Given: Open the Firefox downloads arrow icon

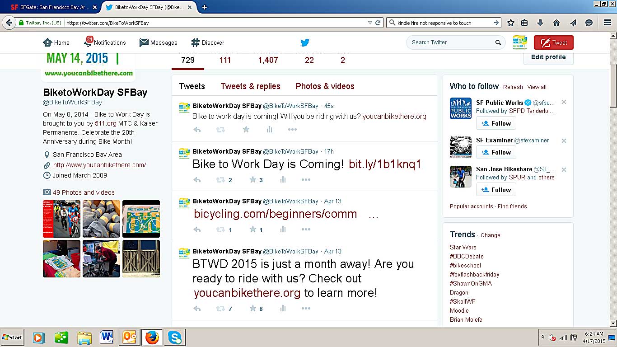Looking at the screenshot, I should 540,23.
